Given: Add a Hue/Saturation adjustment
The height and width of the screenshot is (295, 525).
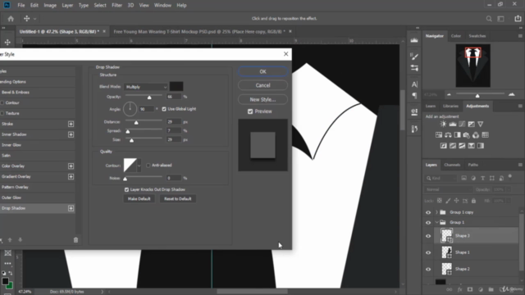Looking at the screenshot, I should [439, 135].
